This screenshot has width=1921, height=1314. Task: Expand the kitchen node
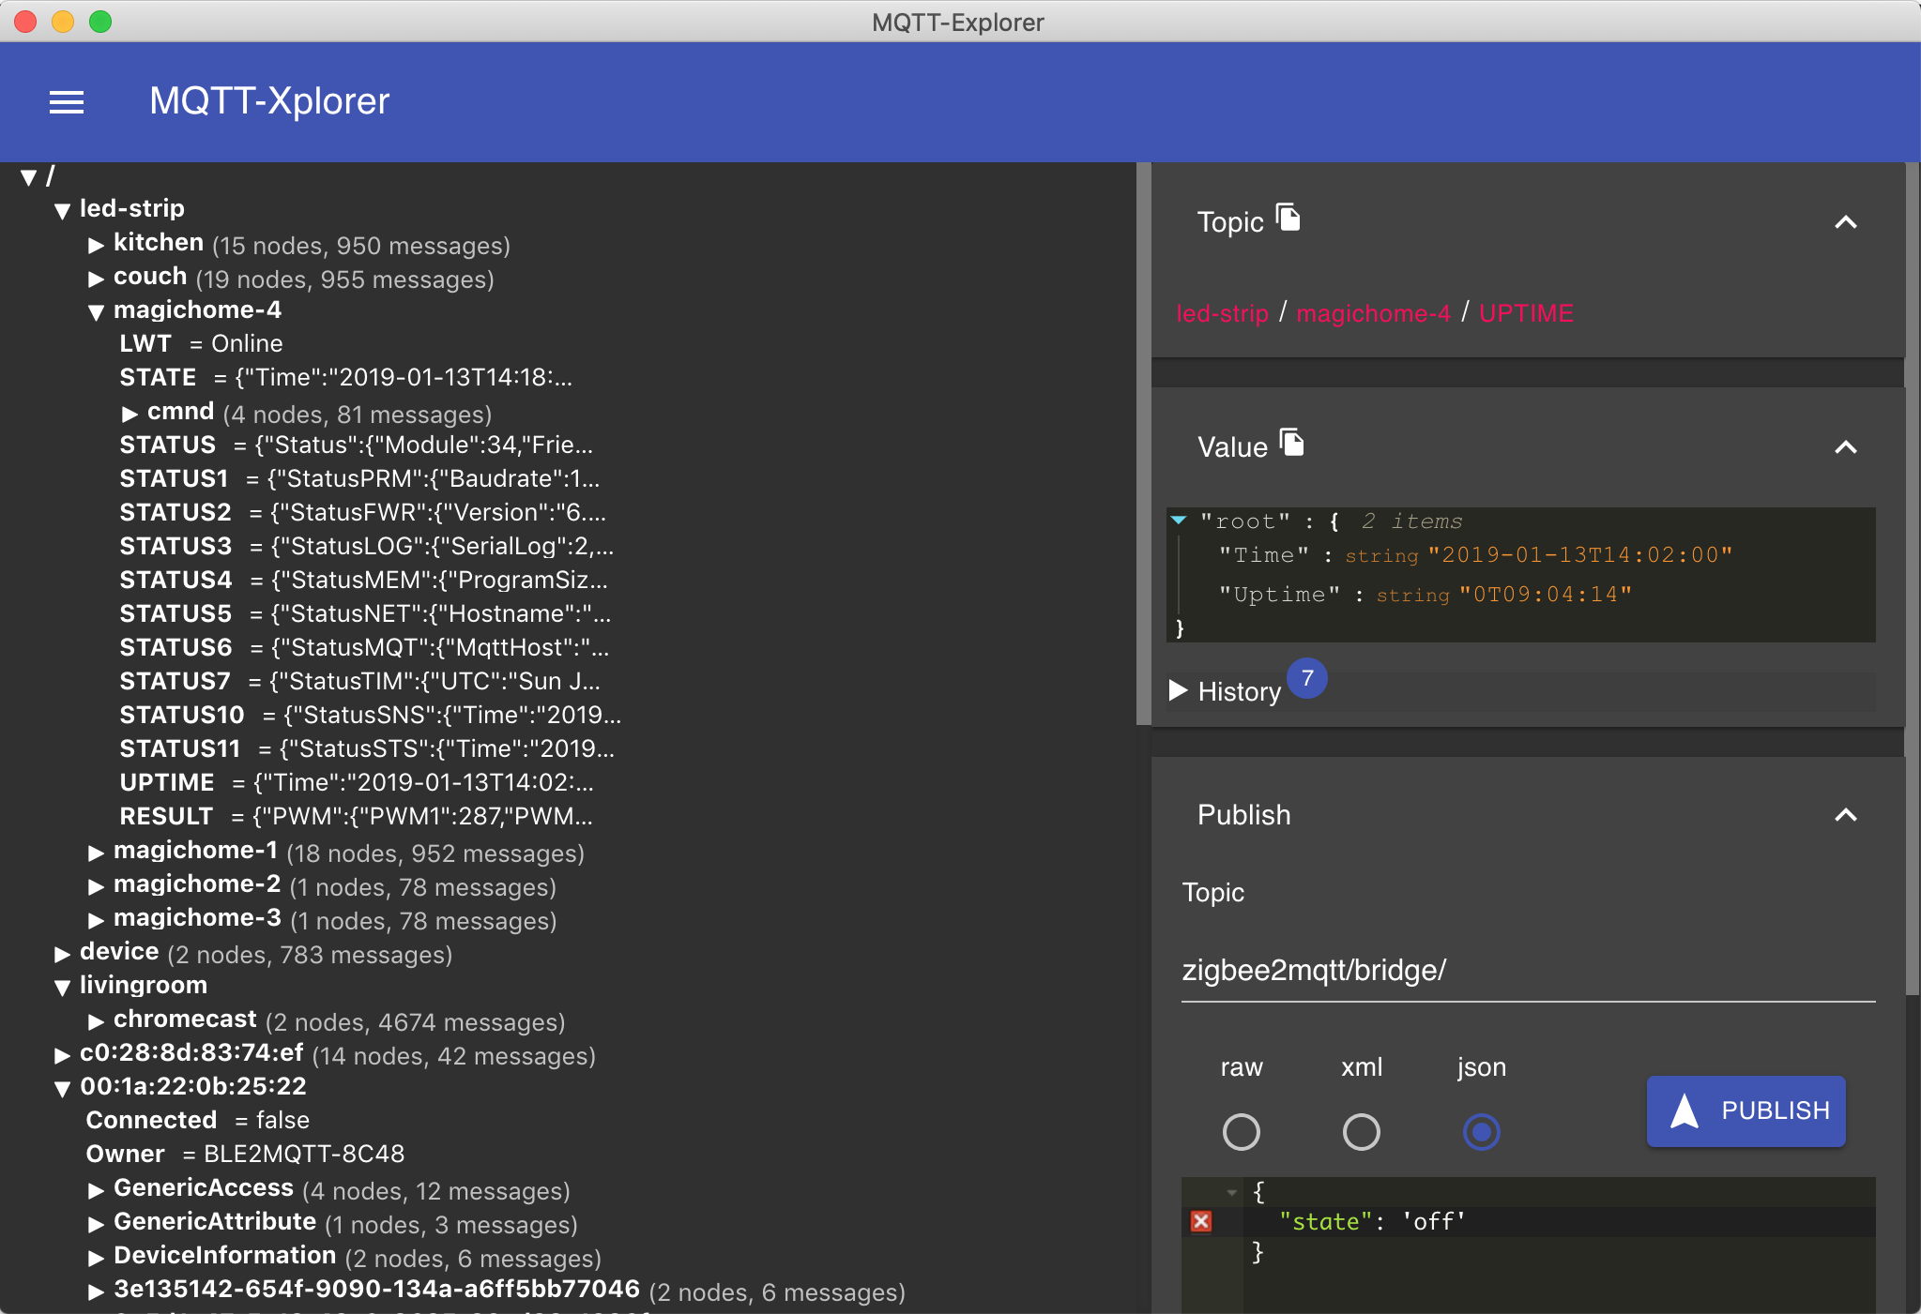(x=96, y=246)
